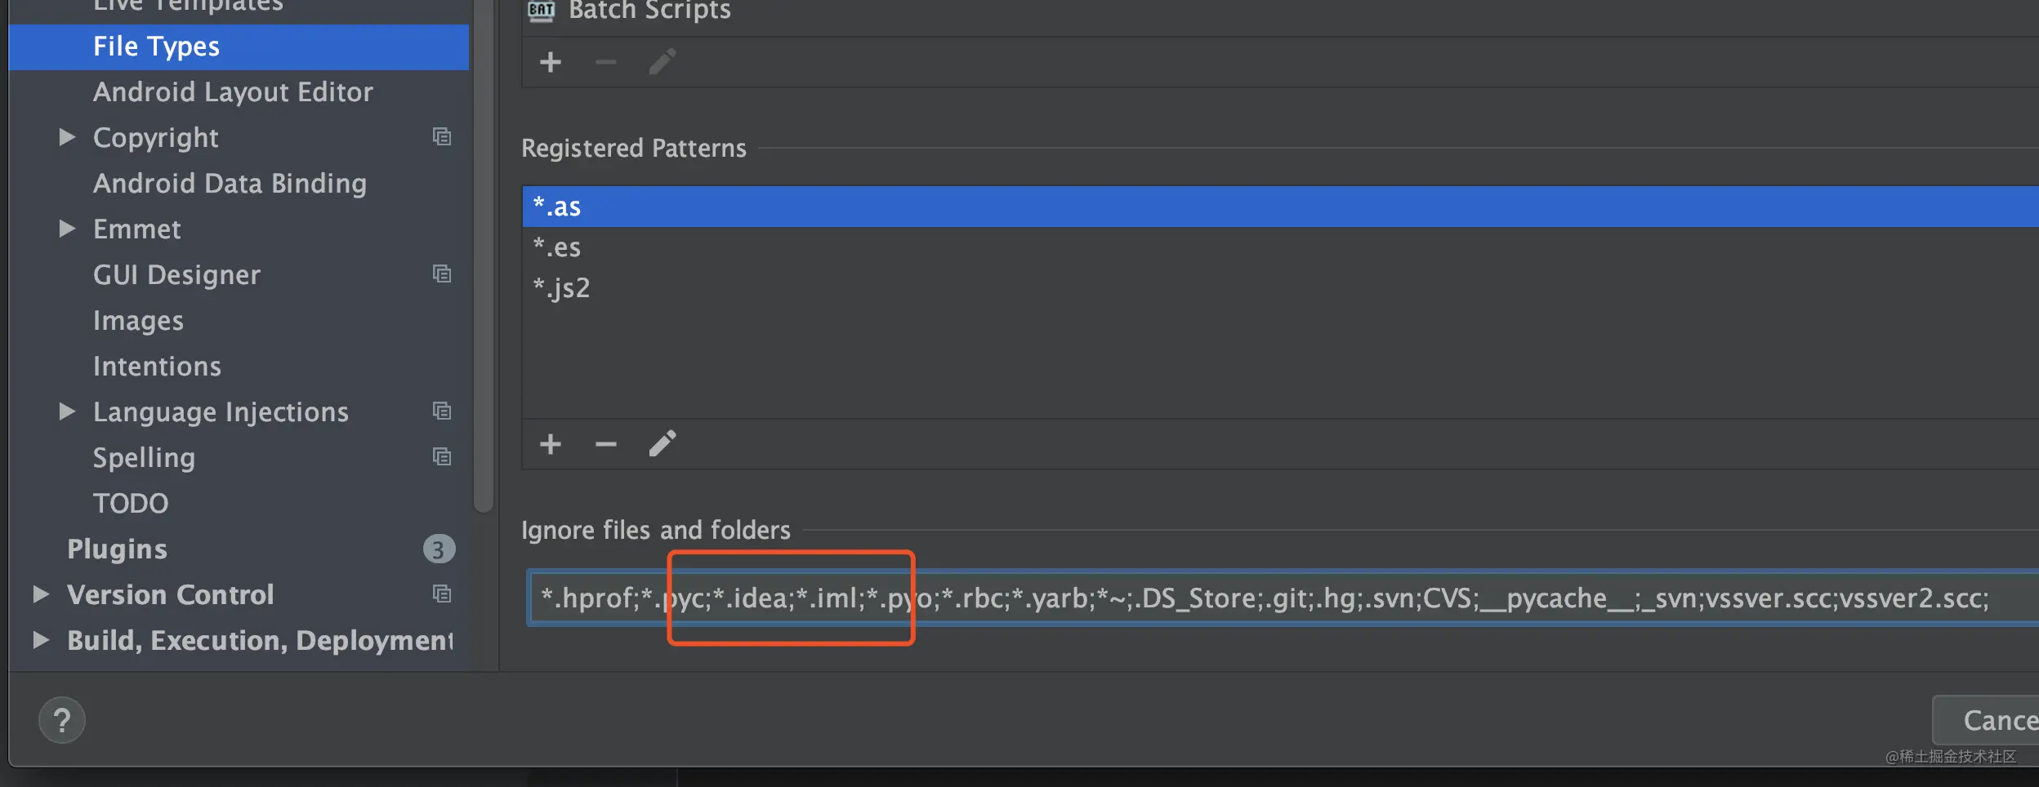Open Copyright settings page
The height and width of the screenshot is (787, 2039).
pyautogui.click(x=155, y=138)
